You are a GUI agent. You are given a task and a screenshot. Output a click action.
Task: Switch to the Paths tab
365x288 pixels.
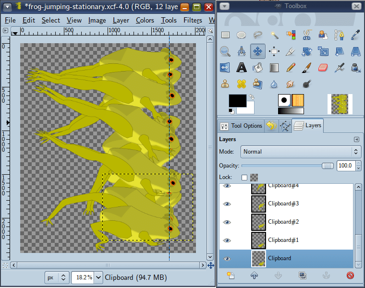[285, 126]
